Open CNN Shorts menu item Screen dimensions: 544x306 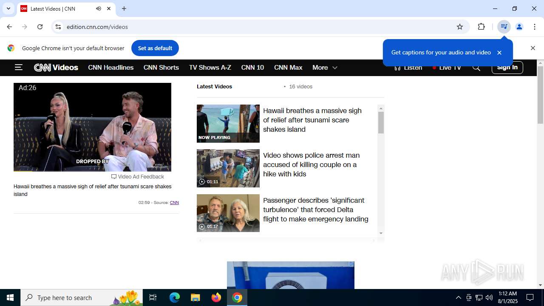161,67
